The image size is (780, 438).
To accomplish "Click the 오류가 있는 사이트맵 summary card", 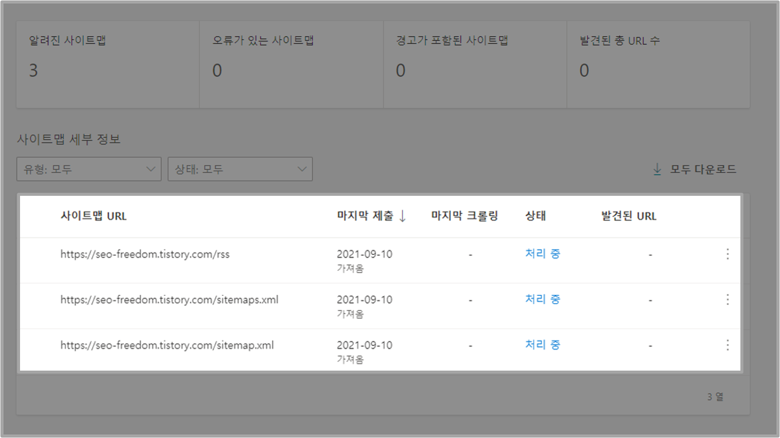I will 291,64.
